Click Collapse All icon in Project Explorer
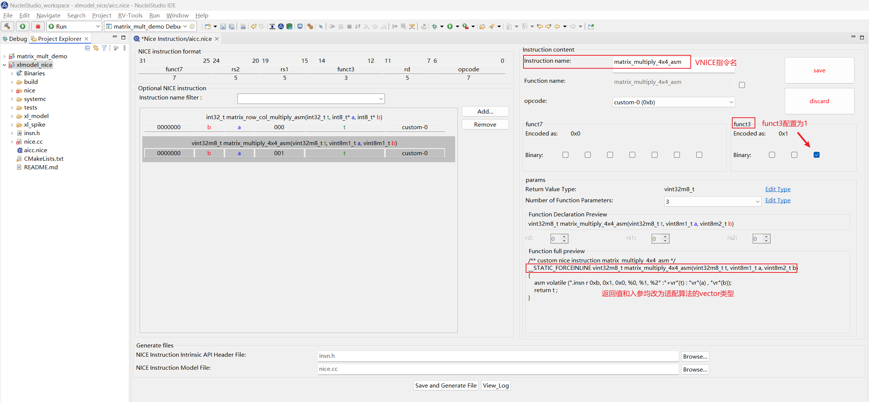The width and height of the screenshot is (869, 402). pyautogui.click(x=87, y=48)
